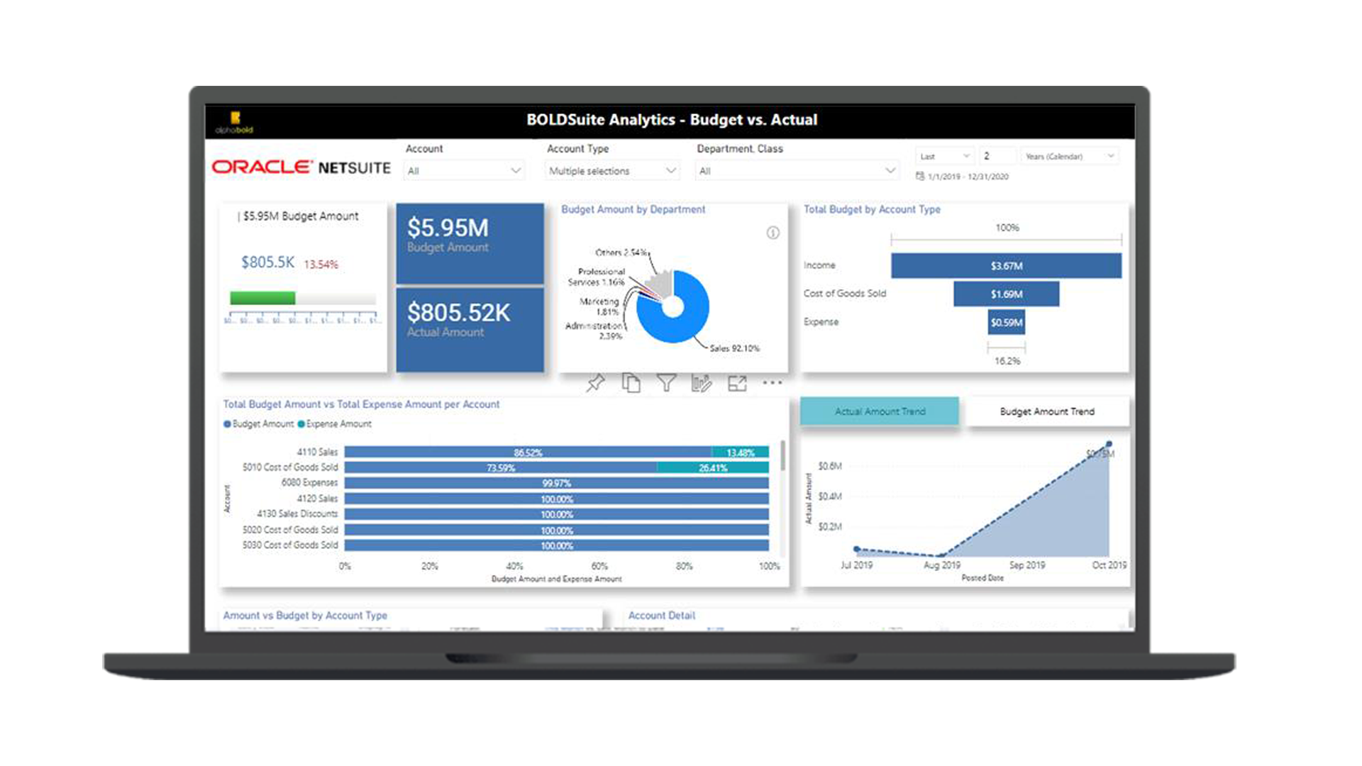Click the Professional Services 1.16% label
This screenshot has height=766, width=1362.
(597, 277)
